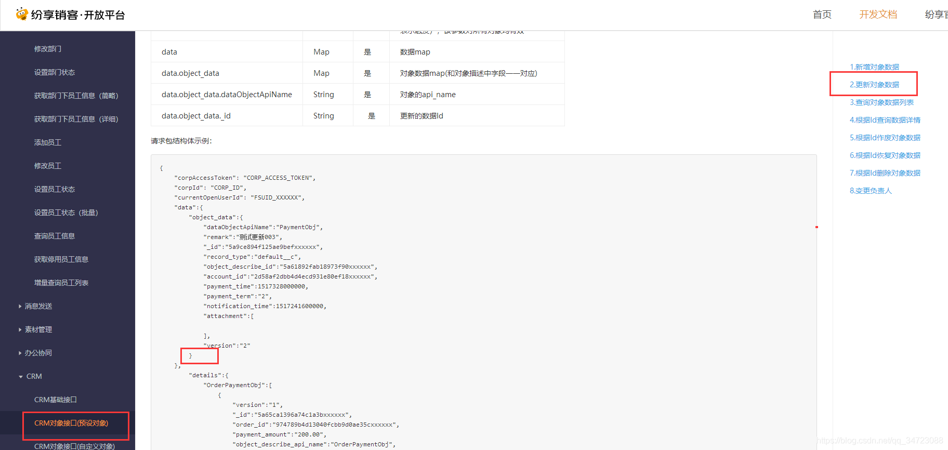Click the '请求包结构体示例:' heading text
This screenshot has width=948, height=450.
181,141
